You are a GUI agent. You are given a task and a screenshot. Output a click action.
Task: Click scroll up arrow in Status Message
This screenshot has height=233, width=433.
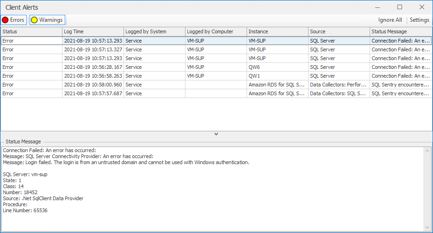(x=427, y=151)
